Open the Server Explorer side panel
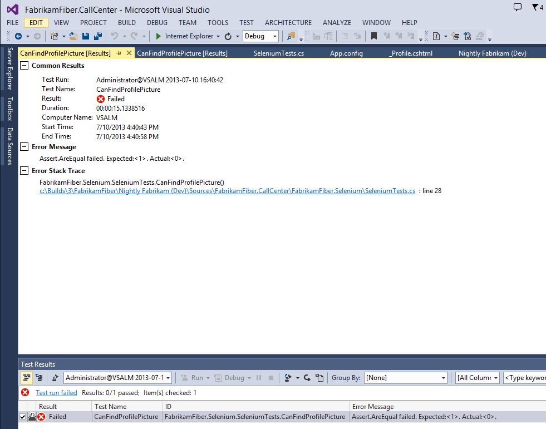 tap(10, 68)
